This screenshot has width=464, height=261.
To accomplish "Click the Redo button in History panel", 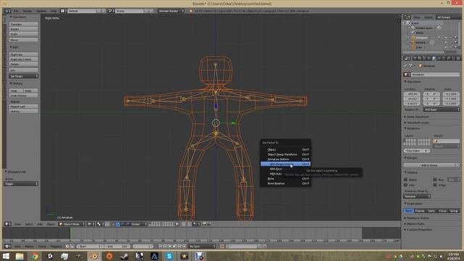I will coord(30,91).
